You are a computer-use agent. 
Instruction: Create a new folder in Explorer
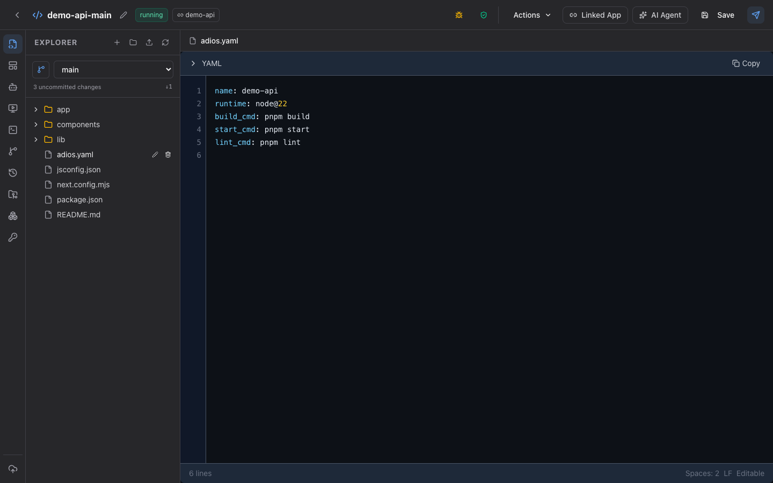pos(133,42)
